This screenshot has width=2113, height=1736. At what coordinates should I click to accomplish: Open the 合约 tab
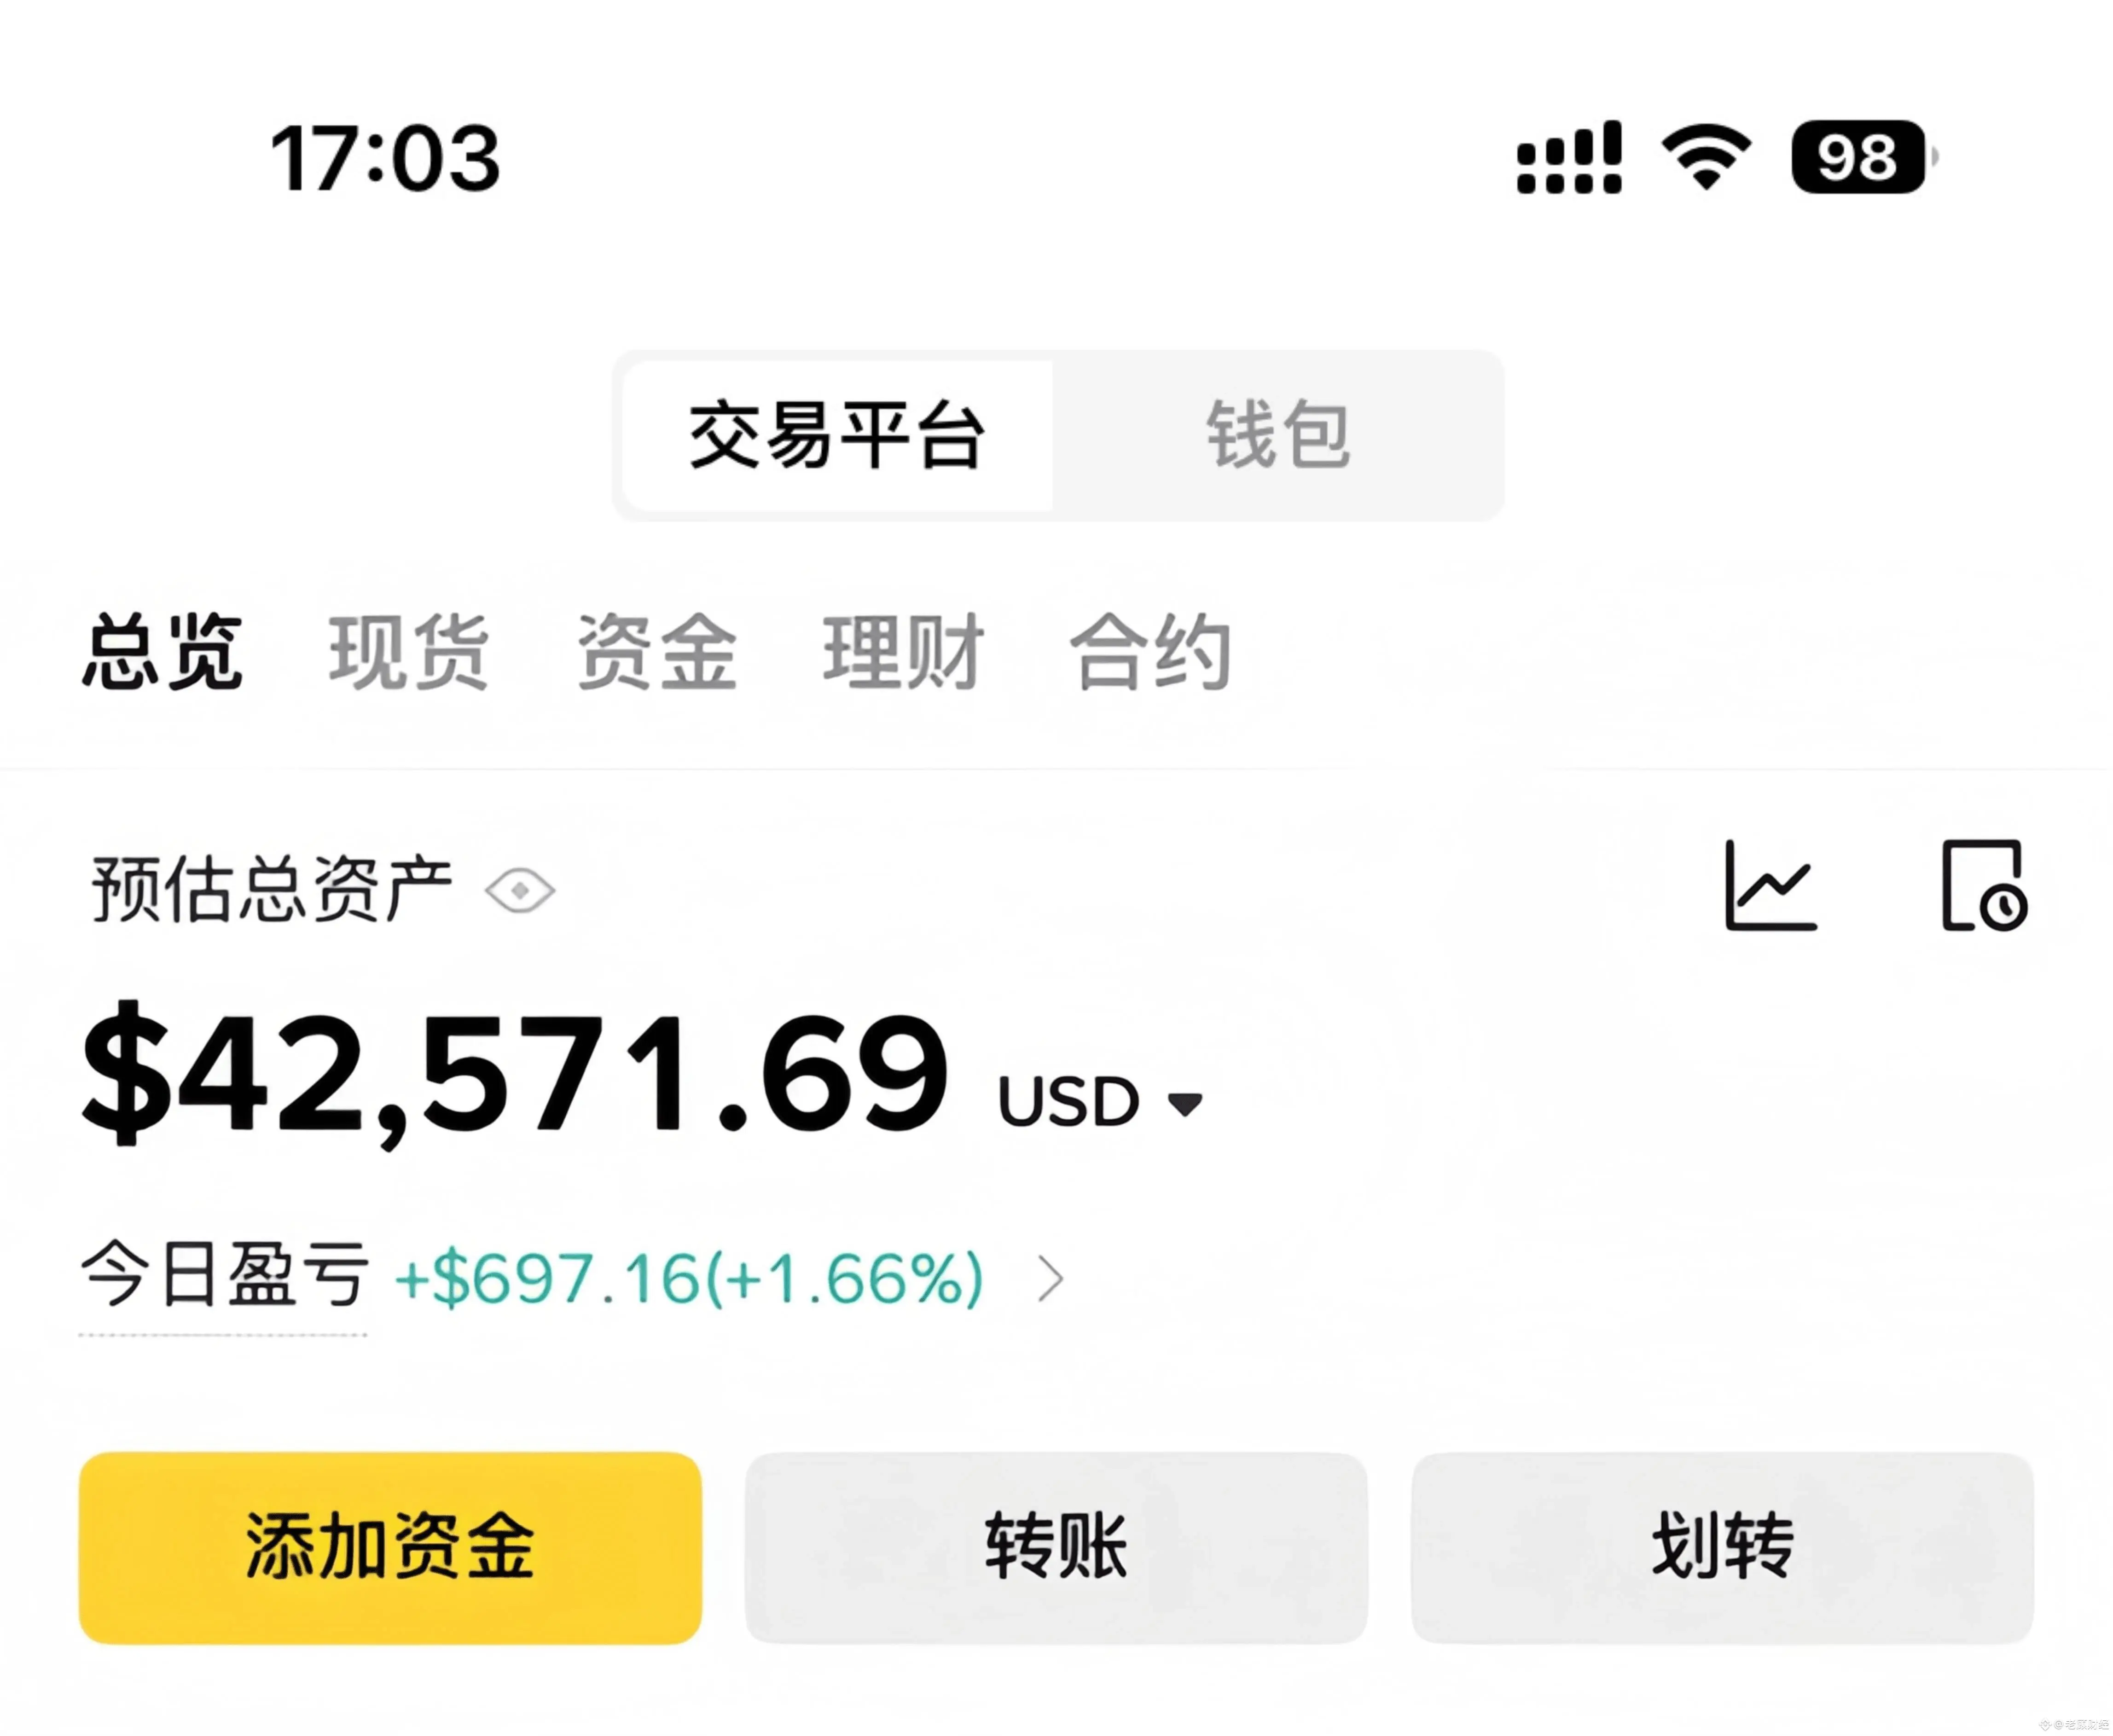click(x=1150, y=653)
